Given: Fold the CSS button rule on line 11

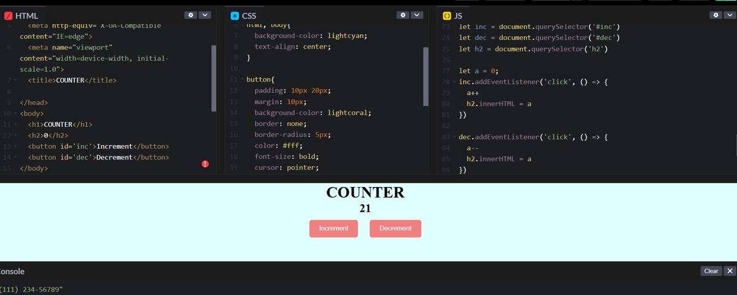Looking at the screenshot, I should [x=241, y=80].
